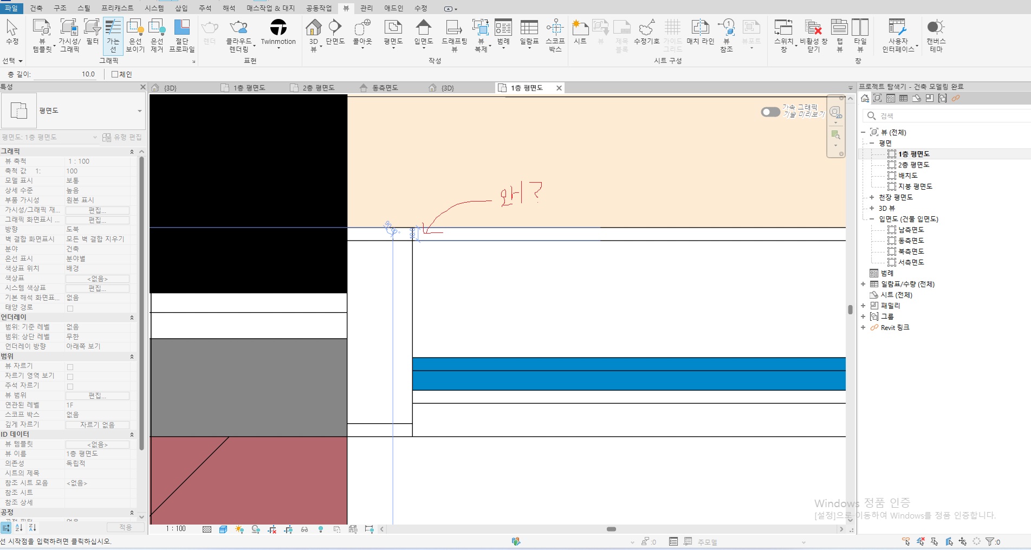
Task: Click the selection filter funnel in status bar
Action: [x=990, y=541]
